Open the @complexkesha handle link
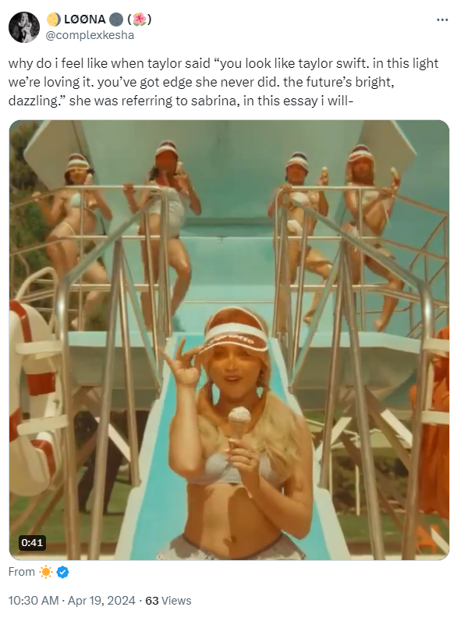457x621 pixels. tap(90, 35)
